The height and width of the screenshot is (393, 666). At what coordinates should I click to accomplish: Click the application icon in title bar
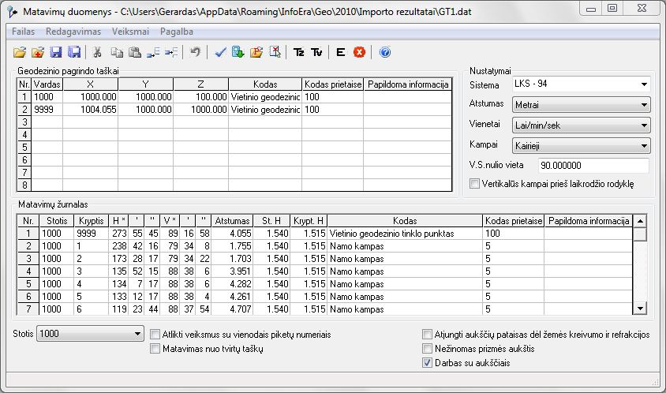pos(13,12)
